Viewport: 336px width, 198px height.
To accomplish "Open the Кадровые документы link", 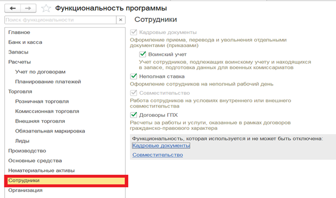I will coord(161,146).
